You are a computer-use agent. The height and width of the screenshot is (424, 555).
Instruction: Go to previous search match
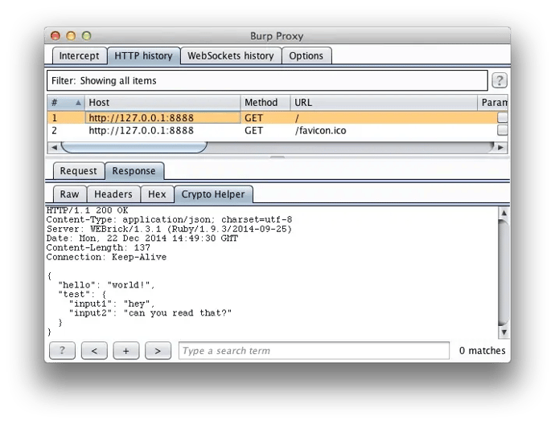(94, 351)
